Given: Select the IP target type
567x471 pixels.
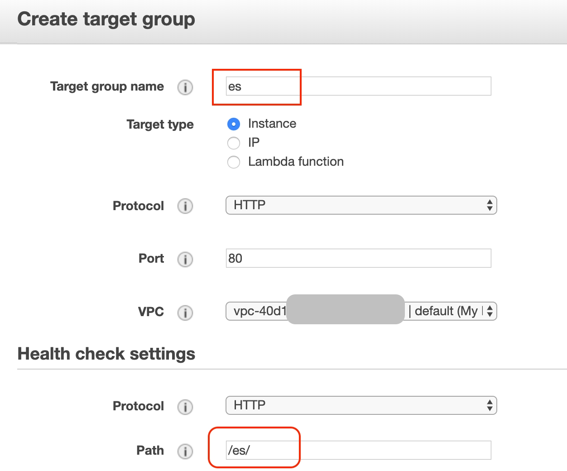Looking at the screenshot, I should point(234,143).
